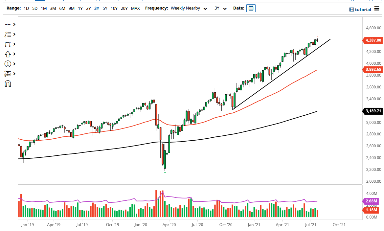Screen dimensions: 384x231
Task: Select the horizontal line drawing tool
Action: click(8, 24)
